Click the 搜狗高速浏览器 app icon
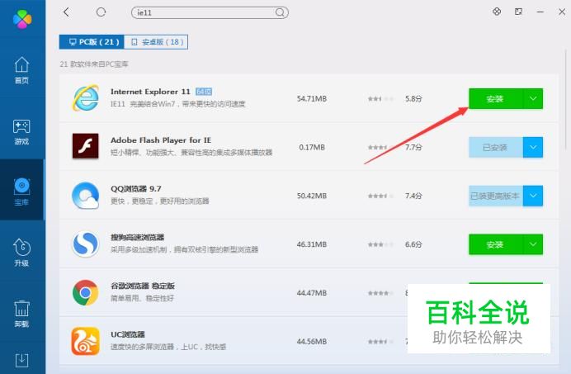571x374 pixels. coord(85,244)
